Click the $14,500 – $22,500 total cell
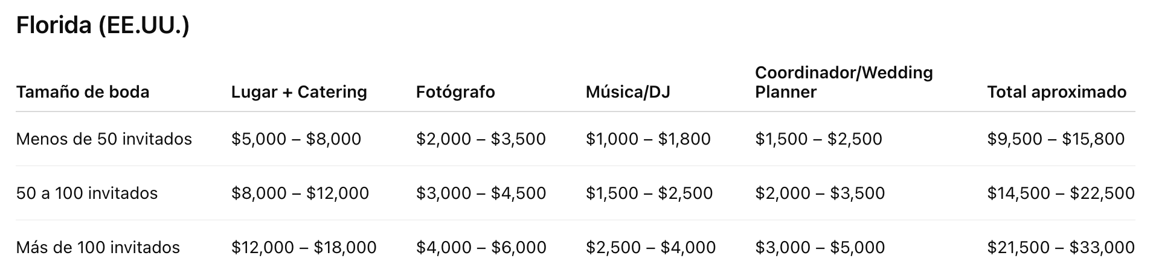This screenshot has width=1156, height=276. 1061,193
